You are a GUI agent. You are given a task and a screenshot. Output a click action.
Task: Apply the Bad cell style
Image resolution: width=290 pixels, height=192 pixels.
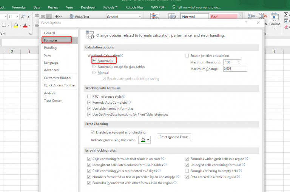224,17
